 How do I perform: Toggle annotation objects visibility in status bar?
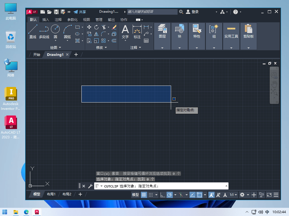[212, 195]
